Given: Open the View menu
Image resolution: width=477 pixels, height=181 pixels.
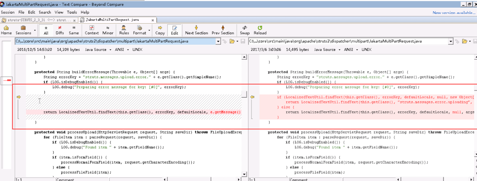Looking at the screenshot, I should [x=59, y=12].
